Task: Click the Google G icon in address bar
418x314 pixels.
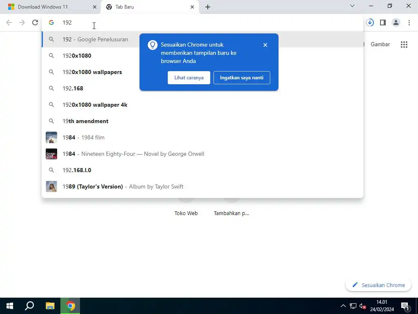Action: pos(51,22)
